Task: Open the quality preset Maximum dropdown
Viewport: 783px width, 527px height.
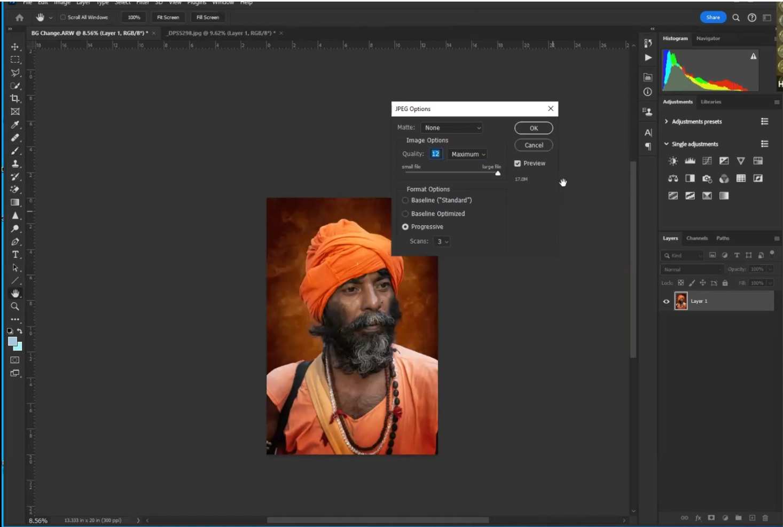Action: pos(468,154)
